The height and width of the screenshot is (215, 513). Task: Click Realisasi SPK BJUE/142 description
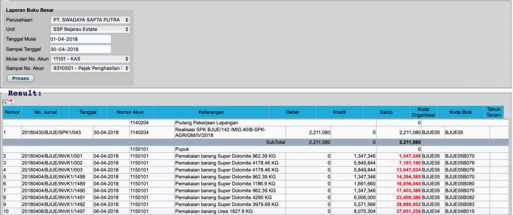point(220,132)
